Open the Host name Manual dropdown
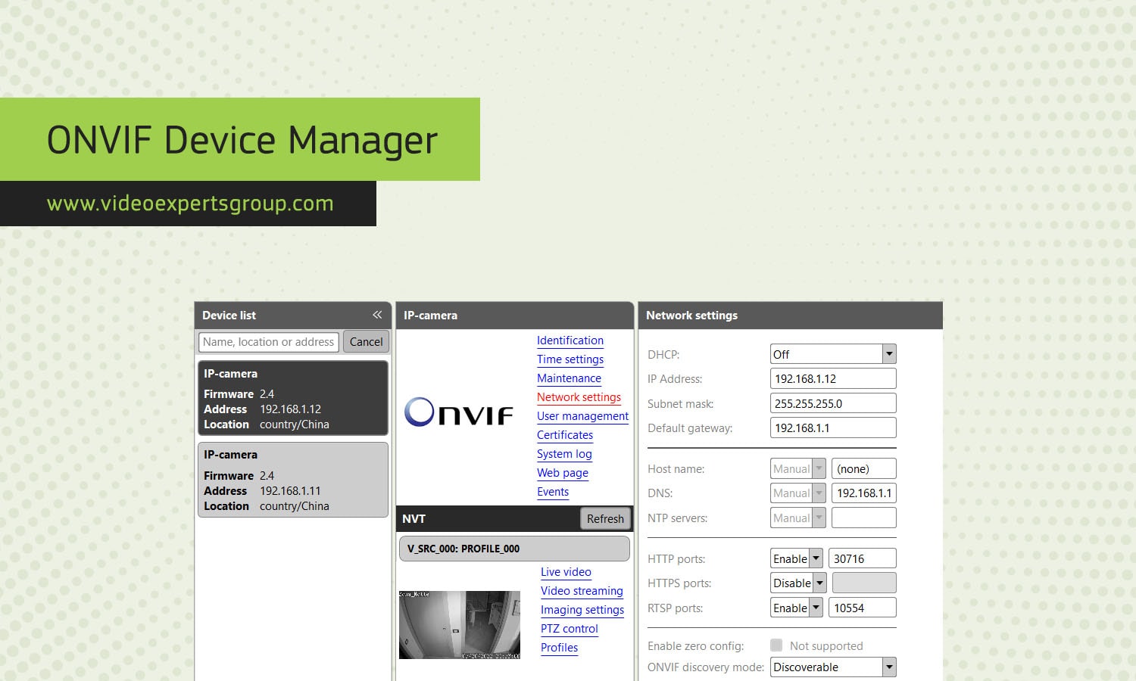Image resolution: width=1136 pixels, height=681 pixels. 797,469
